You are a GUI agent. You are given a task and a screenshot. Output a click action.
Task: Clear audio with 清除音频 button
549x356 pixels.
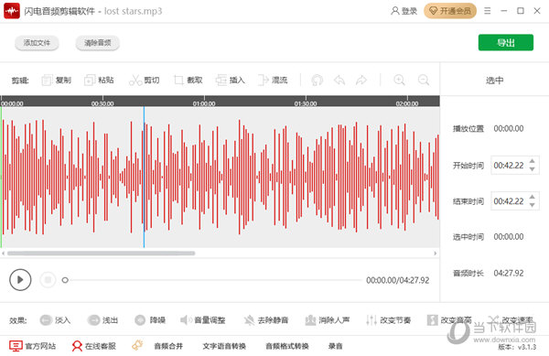pos(98,43)
